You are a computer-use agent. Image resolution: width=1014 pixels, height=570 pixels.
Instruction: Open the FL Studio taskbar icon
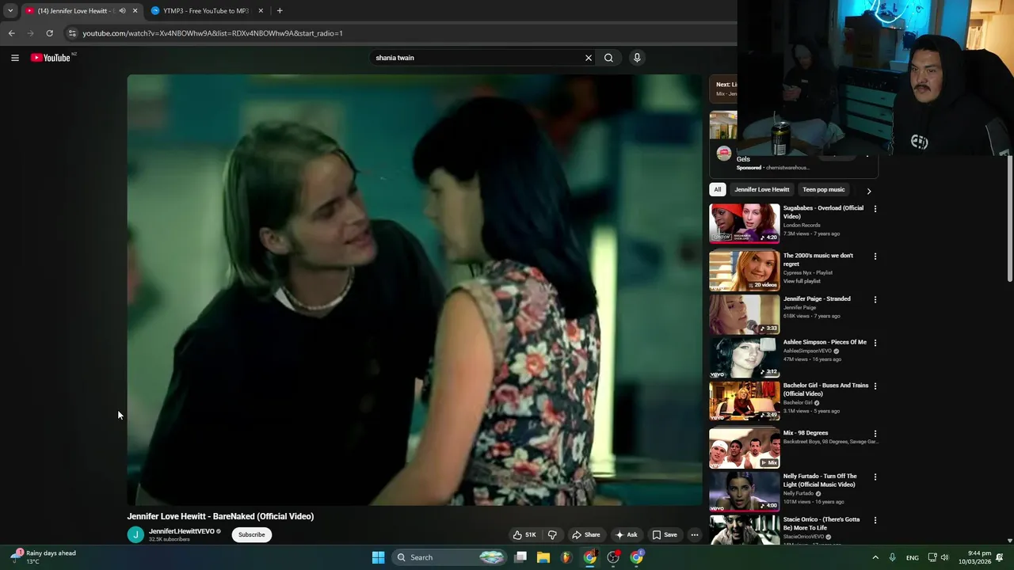point(566,557)
